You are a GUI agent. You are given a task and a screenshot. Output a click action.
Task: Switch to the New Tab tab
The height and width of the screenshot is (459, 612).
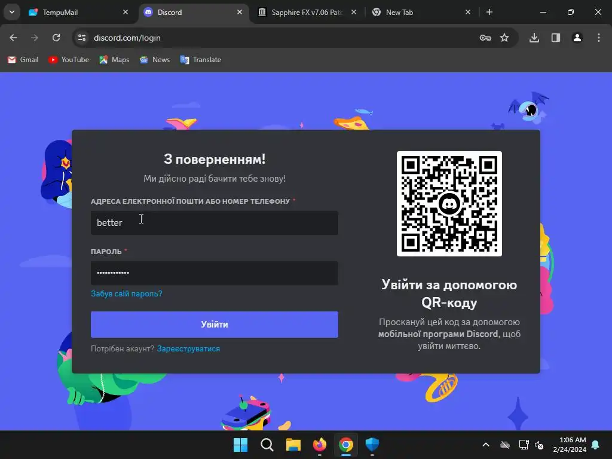click(x=421, y=13)
